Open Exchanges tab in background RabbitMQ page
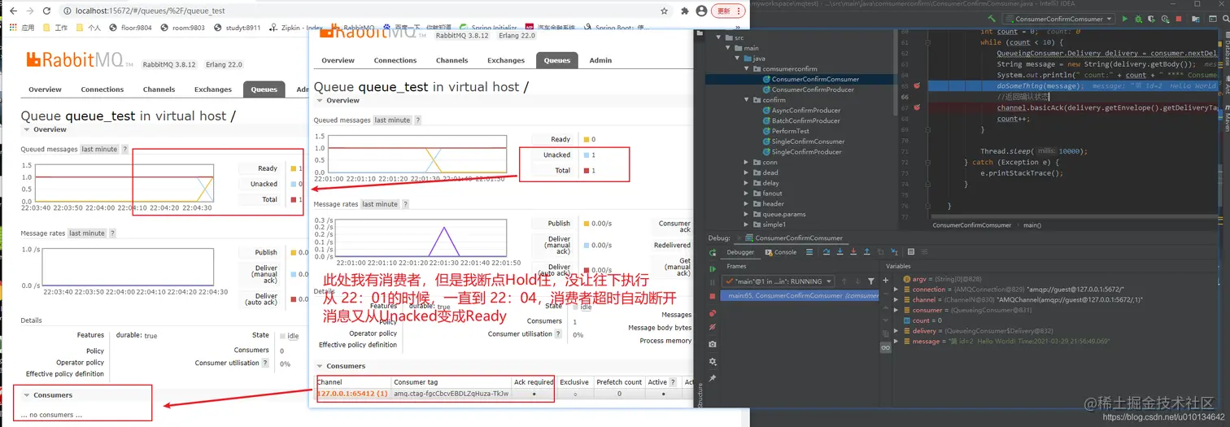The height and width of the screenshot is (427, 1230). 213,89
